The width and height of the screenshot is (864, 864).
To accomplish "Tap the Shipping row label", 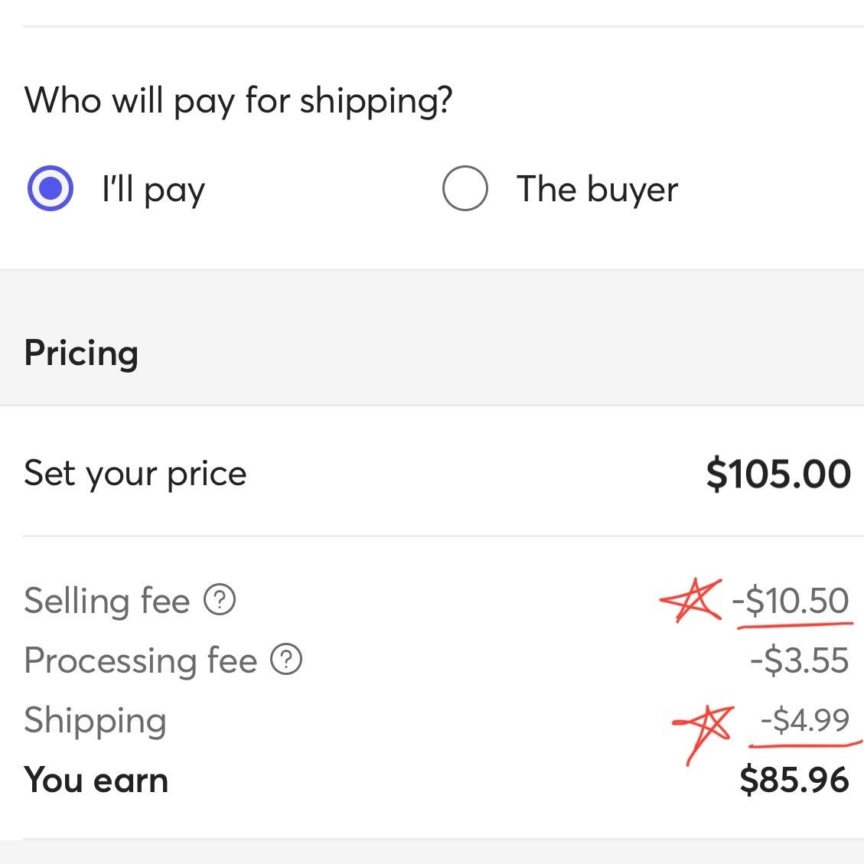I will click(95, 721).
